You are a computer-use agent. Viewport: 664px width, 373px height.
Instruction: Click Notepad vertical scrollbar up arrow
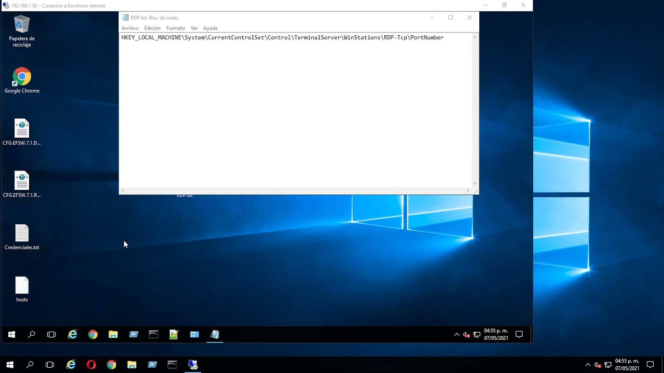pyautogui.click(x=475, y=37)
